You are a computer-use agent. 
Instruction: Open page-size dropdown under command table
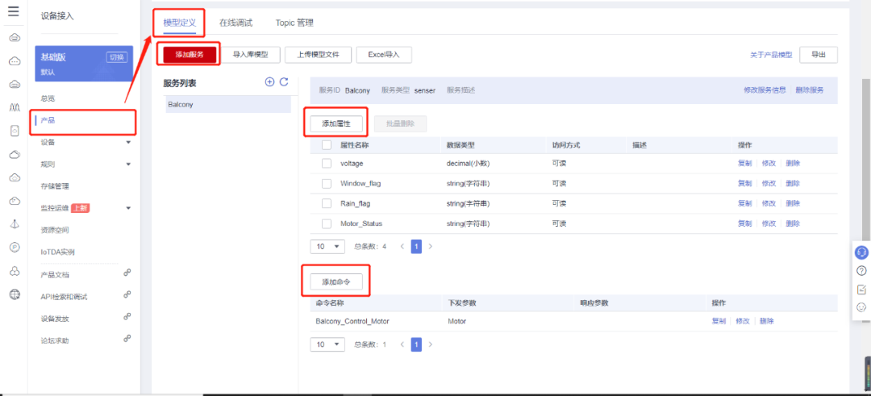(327, 344)
